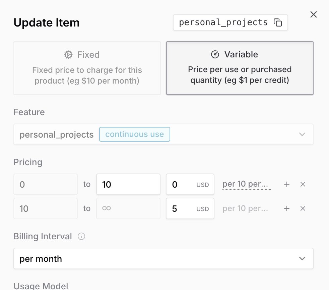Show Billing Interval info tooltip

pyautogui.click(x=81, y=236)
